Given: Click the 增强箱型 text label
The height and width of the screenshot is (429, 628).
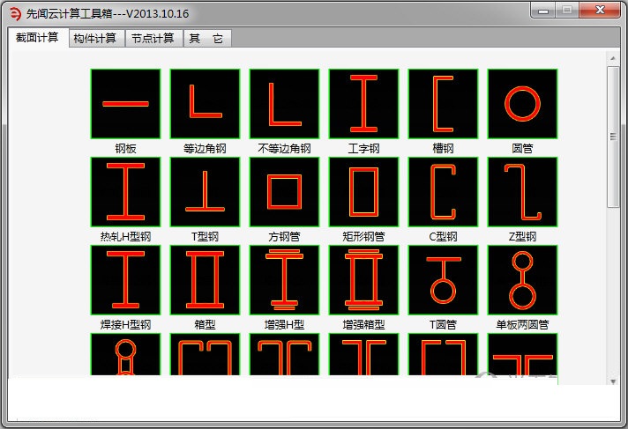Looking at the screenshot, I should coord(363,324).
